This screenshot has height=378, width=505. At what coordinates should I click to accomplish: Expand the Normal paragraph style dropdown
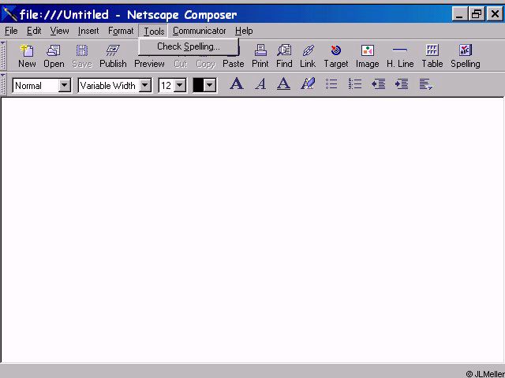point(65,86)
